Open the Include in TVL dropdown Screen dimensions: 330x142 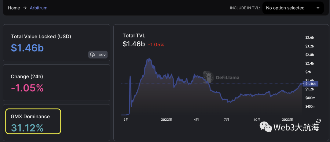293,8
